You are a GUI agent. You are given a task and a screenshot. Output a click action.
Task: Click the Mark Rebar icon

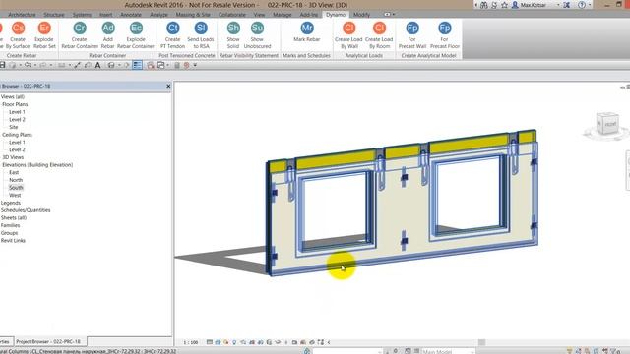click(307, 29)
